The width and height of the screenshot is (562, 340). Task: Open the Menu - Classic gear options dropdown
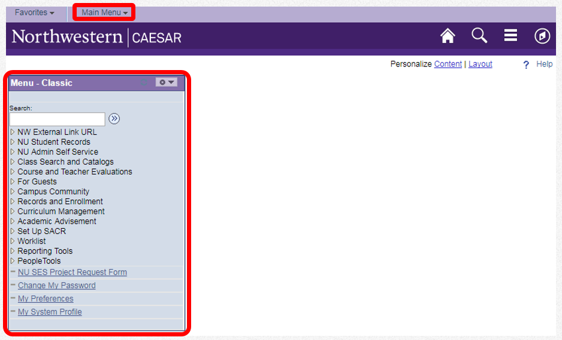coord(167,82)
